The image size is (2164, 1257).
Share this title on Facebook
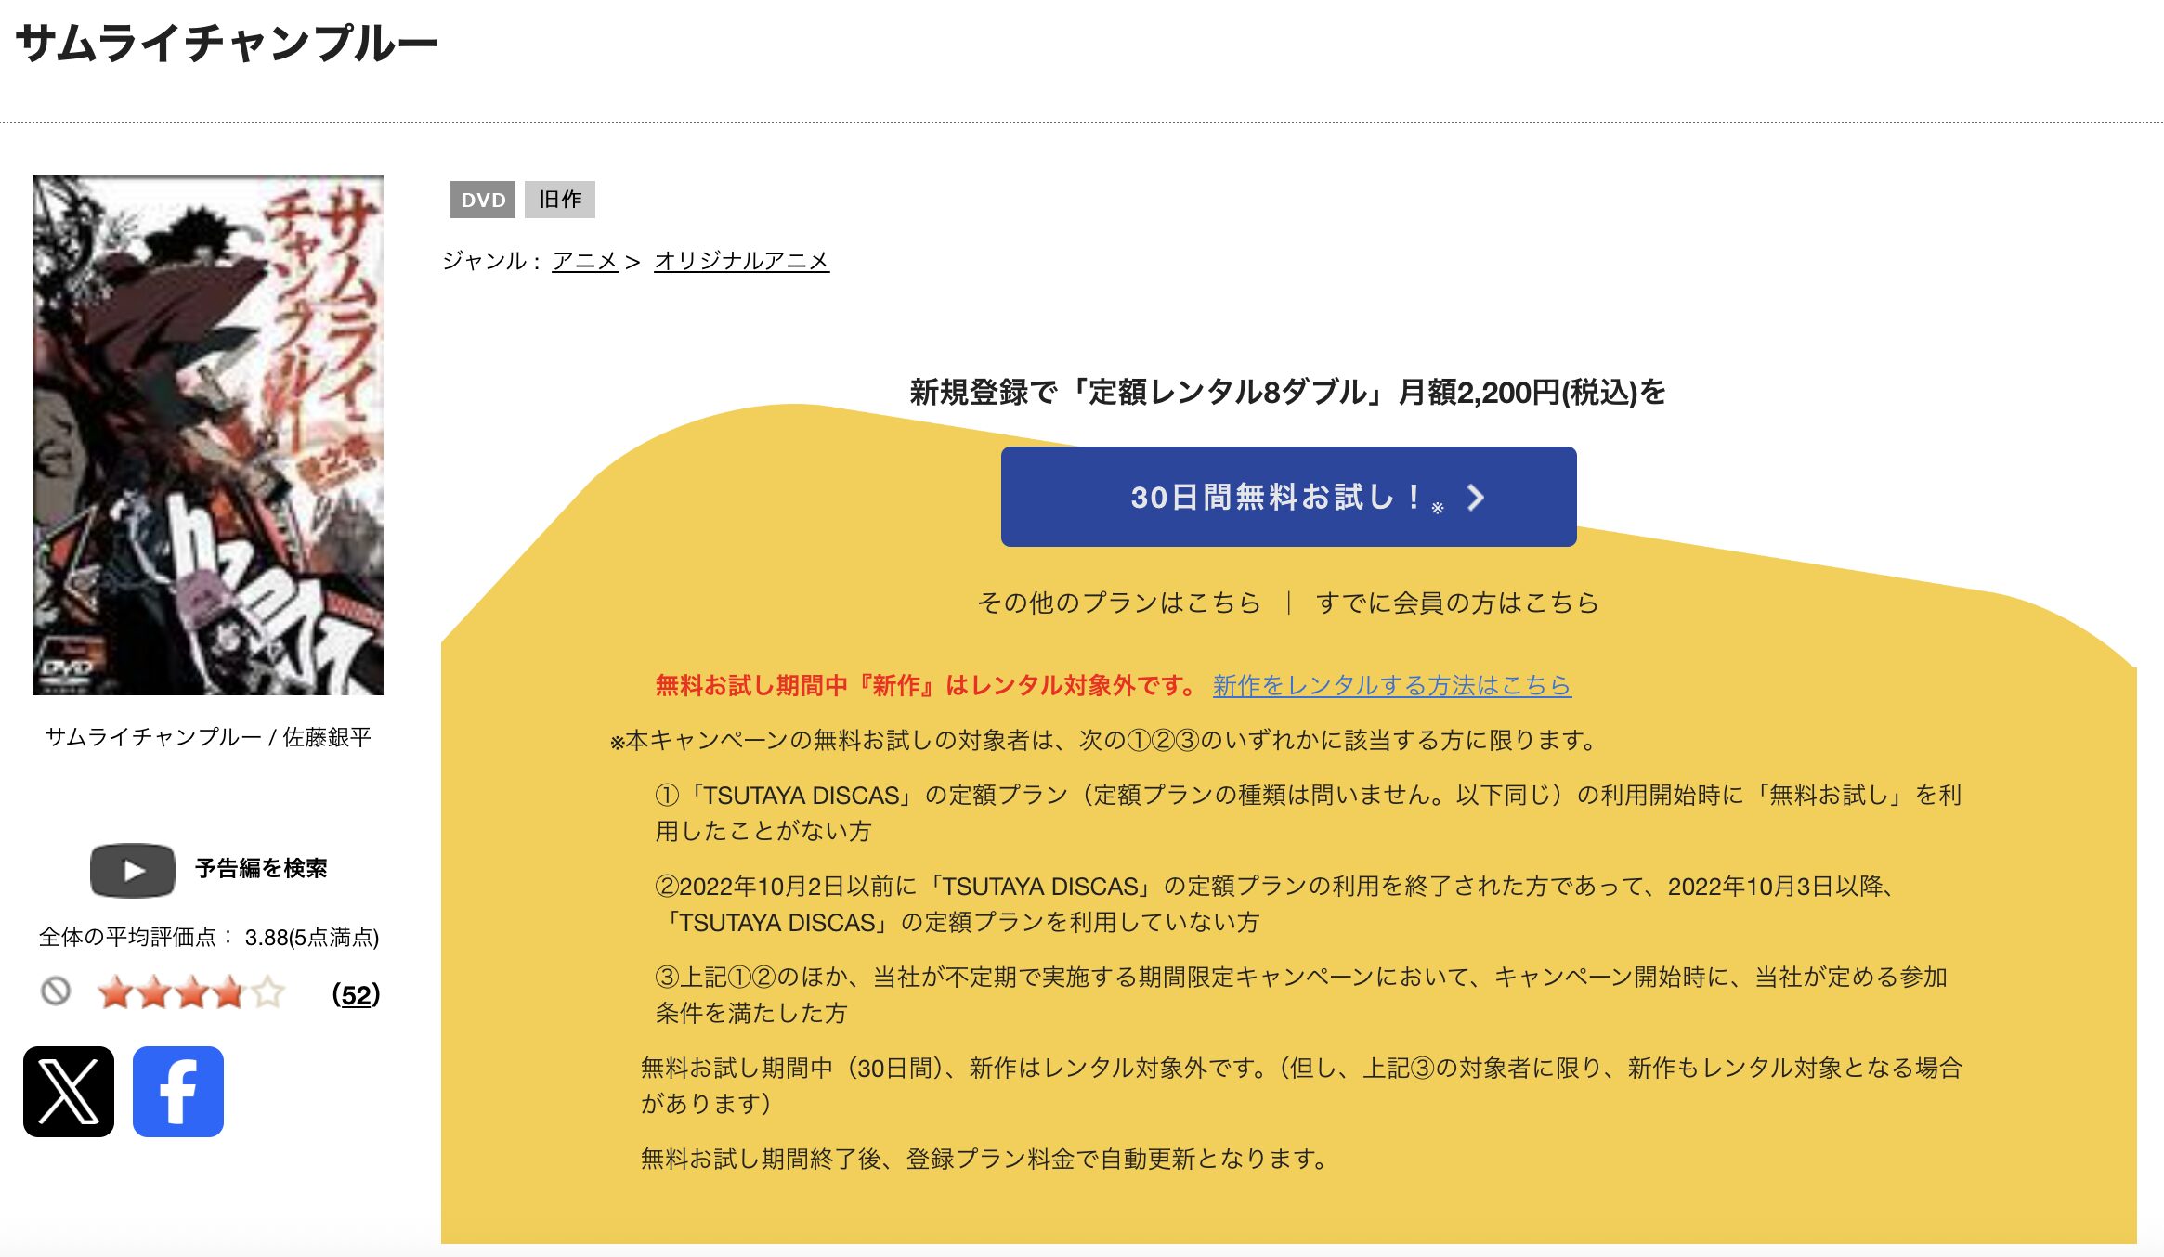point(178,1092)
